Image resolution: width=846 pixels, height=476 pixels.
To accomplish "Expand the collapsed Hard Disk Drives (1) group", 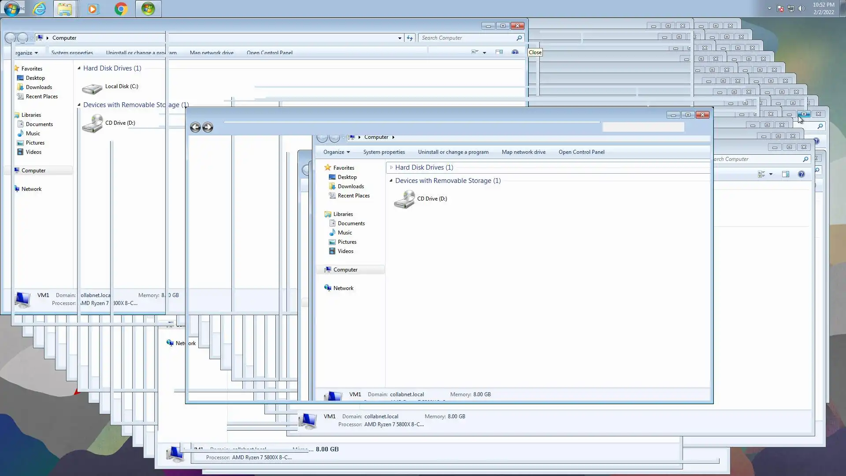I will pos(391,167).
